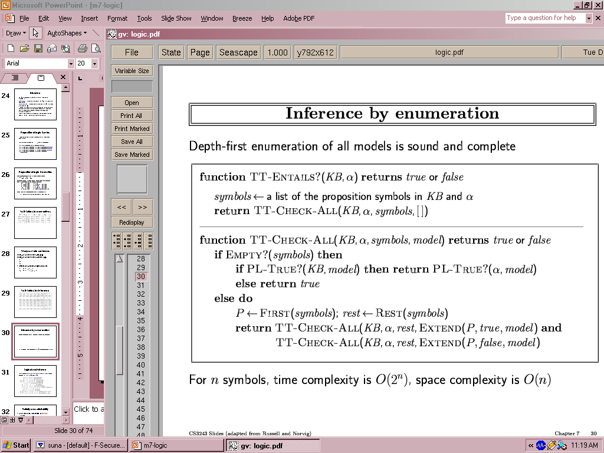Viewport: 604px width, 453px height.
Task: Save the presentation using the floppy disk icon
Action: pos(38,48)
